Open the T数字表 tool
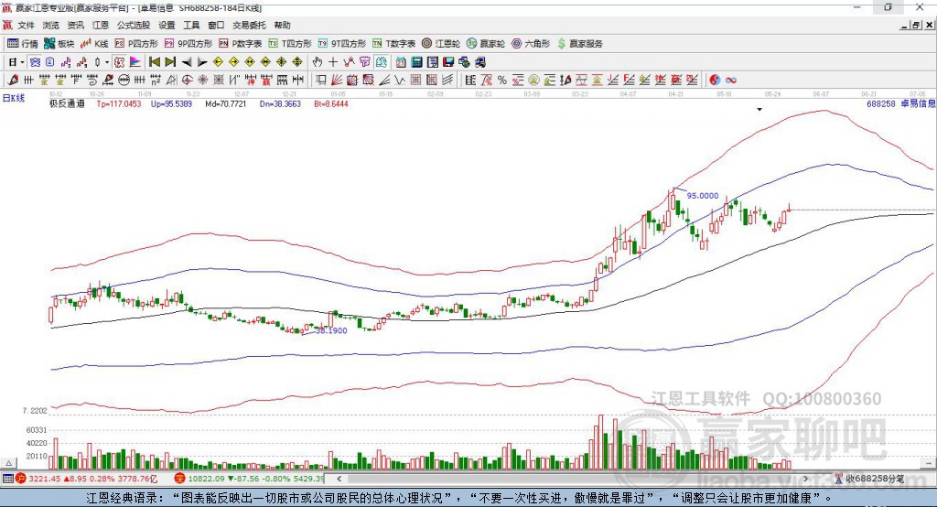 click(x=393, y=44)
